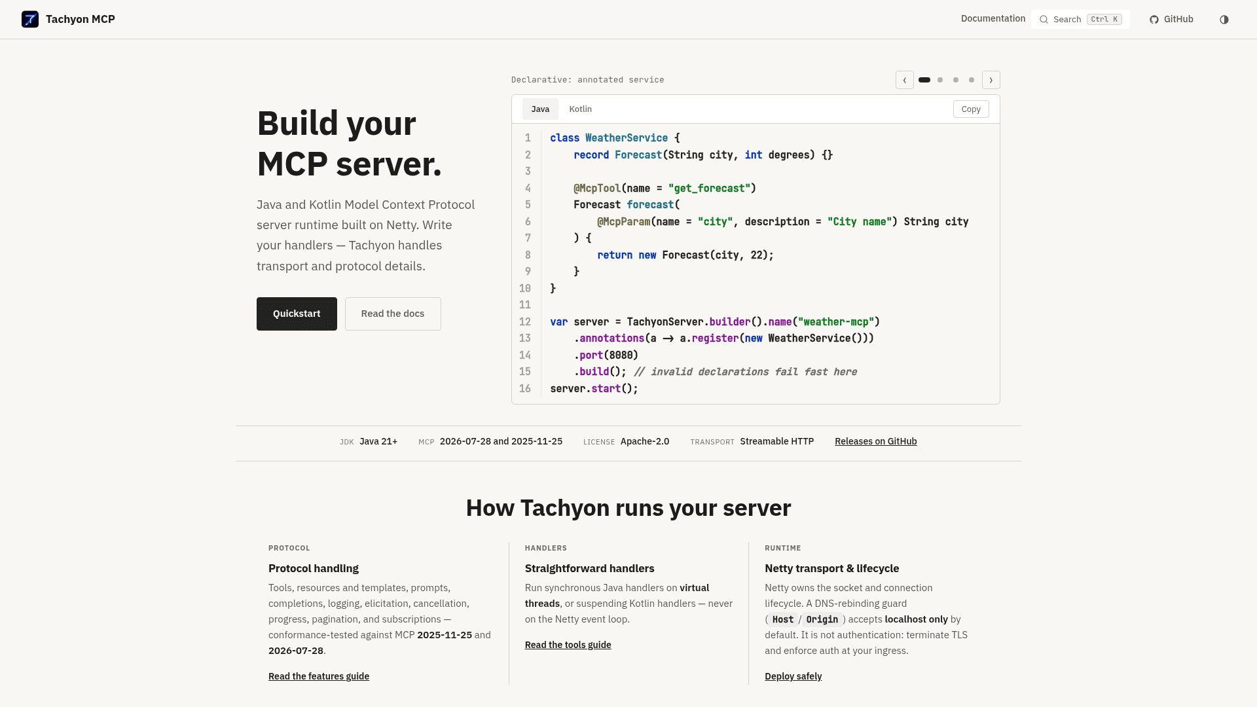Open the Read the features guide link
1257x707 pixels.
(319, 677)
